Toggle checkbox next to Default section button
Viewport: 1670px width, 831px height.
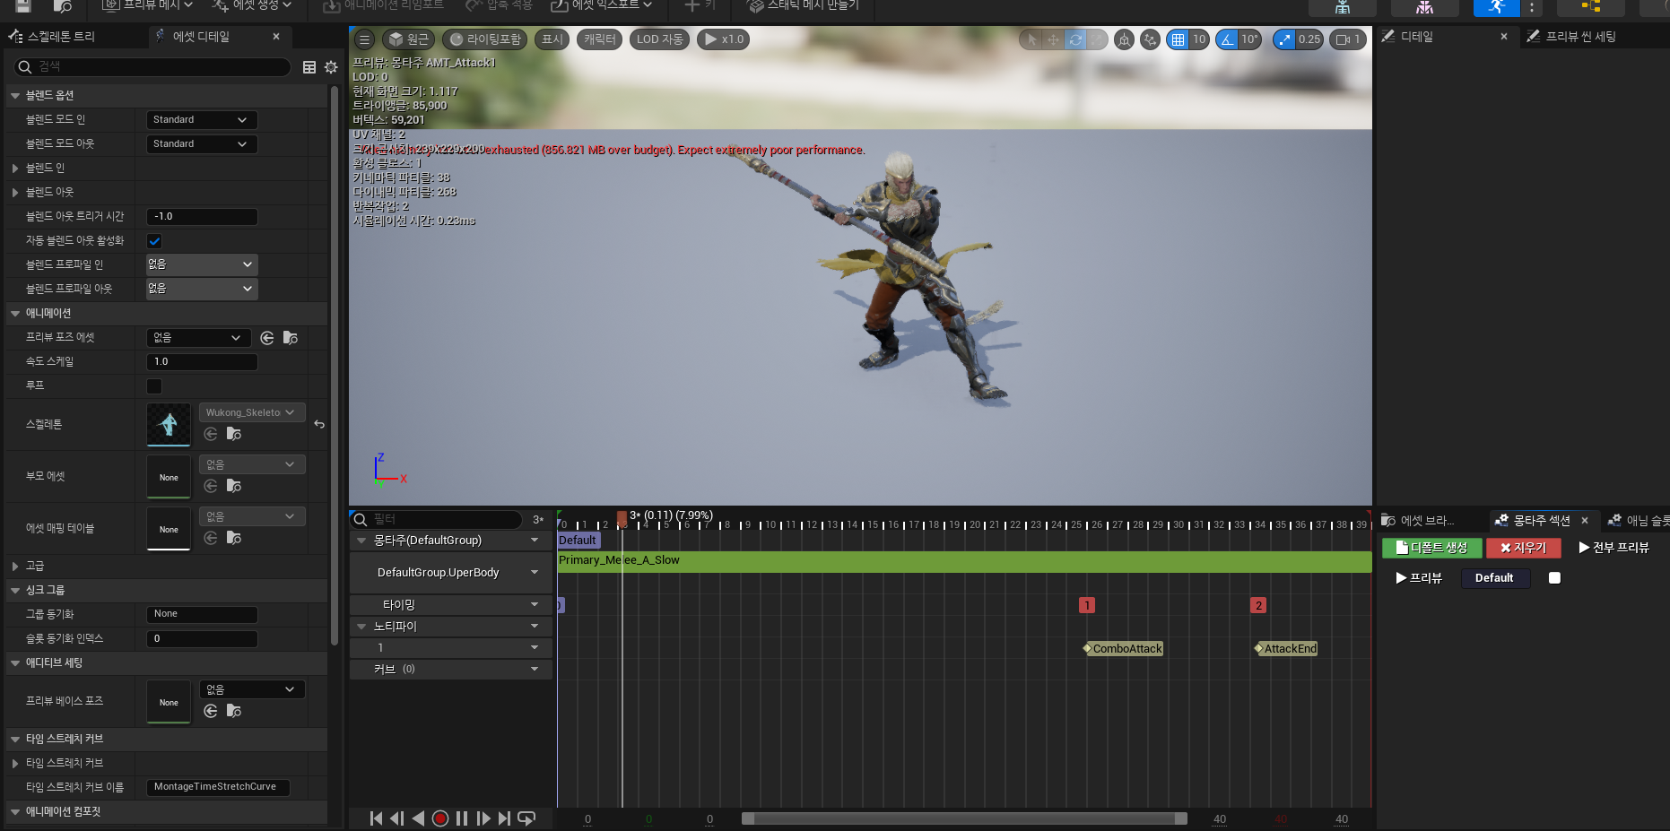[x=1554, y=578]
